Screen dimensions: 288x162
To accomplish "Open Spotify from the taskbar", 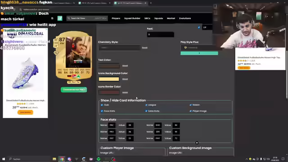I will click(99, 159).
